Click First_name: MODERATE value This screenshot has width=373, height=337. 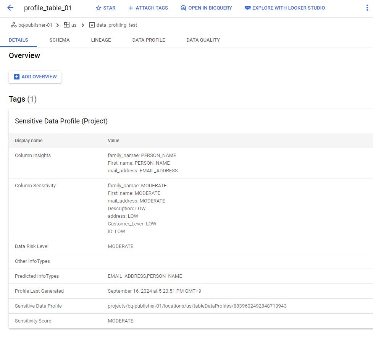coord(134,193)
